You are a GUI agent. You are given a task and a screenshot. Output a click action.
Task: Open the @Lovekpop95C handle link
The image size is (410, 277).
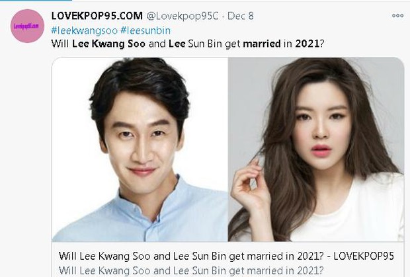[183, 17]
